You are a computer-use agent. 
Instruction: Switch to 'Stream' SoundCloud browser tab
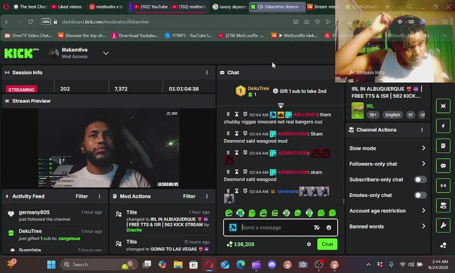[x=323, y=7]
